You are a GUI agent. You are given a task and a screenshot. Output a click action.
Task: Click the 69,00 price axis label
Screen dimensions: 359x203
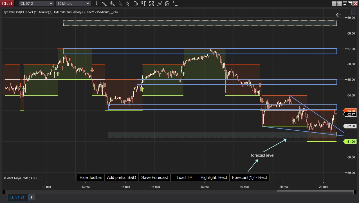[351, 18]
